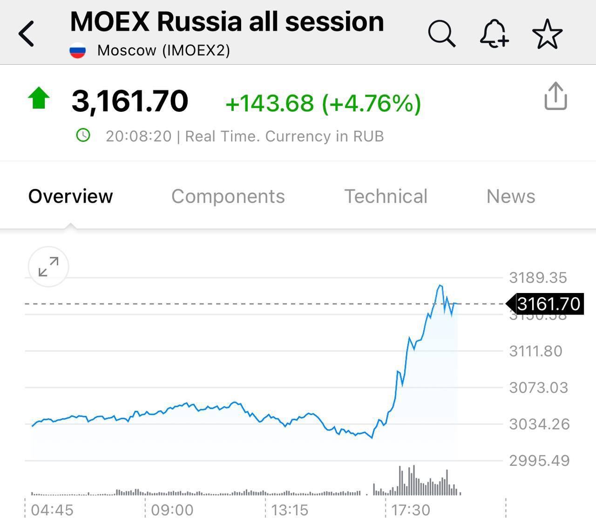Open the search magnifier icon
This screenshot has width=596, height=531.
tap(441, 34)
